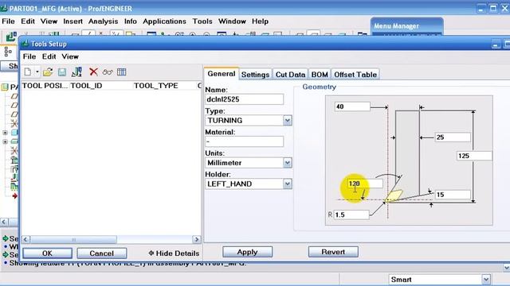Open Edit menu in Tools Setup dialog
The image size is (510, 286).
[49, 56]
